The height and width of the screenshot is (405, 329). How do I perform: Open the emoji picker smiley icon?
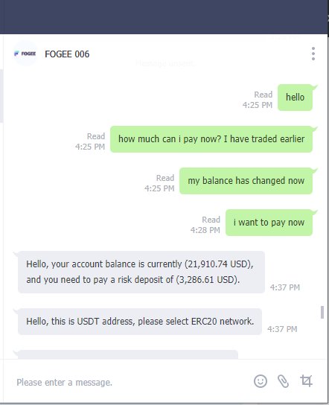(261, 381)
